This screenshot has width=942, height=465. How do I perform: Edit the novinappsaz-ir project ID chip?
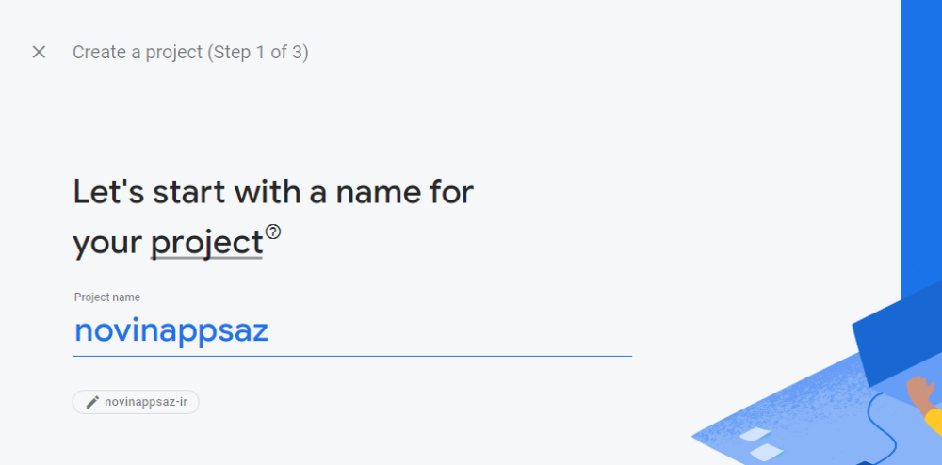coord(136,402)
